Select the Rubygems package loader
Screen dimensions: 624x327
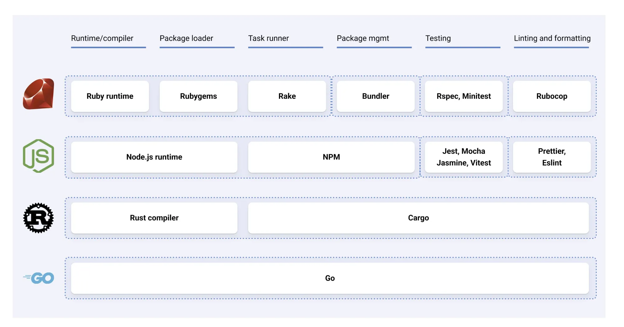point(198,96)
